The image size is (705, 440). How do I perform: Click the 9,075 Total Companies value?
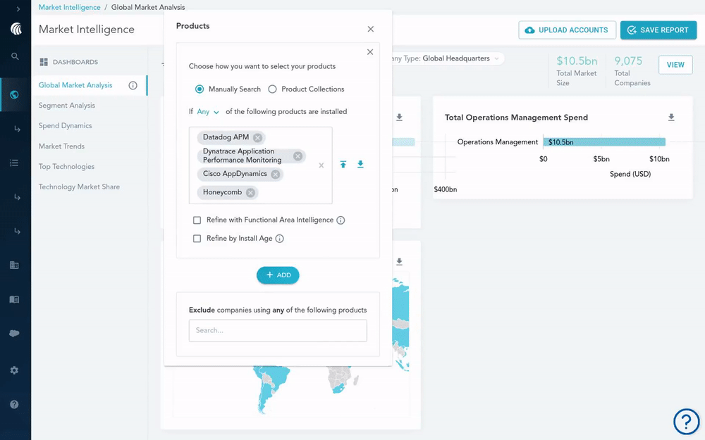point(628,61)
